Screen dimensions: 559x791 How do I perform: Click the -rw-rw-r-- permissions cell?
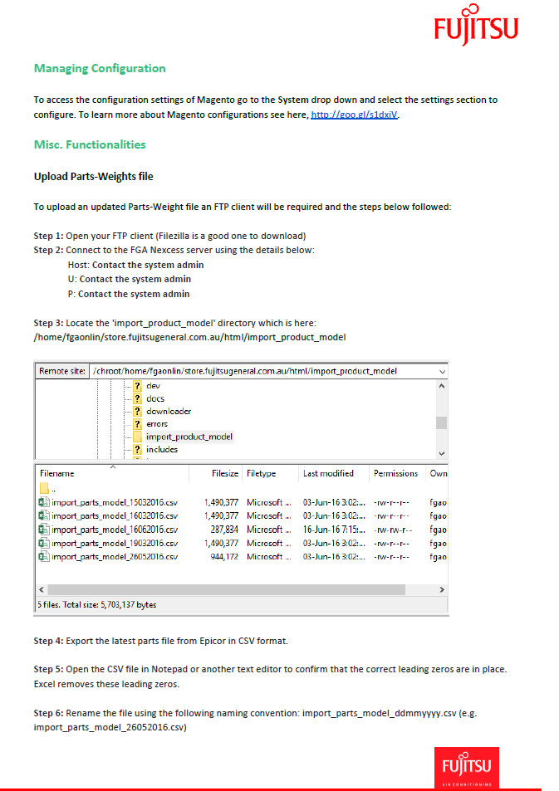pos(393,530)
